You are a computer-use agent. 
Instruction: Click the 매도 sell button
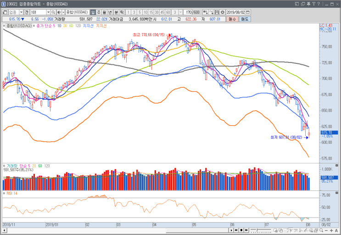tap(245, 19)
